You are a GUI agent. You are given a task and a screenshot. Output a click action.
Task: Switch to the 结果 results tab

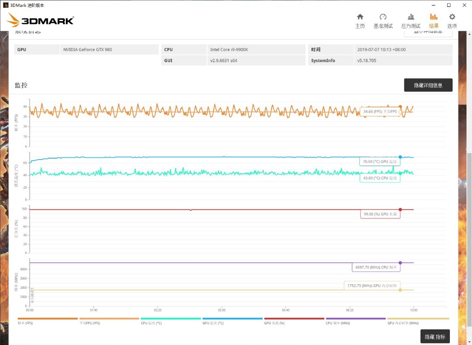(x=434, y=21)
